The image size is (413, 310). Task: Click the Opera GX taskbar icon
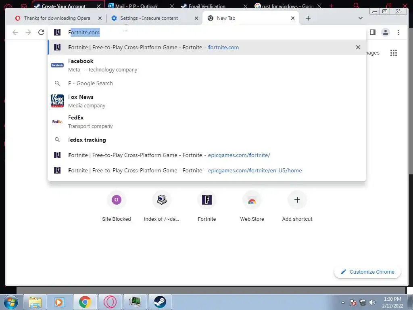110,302
